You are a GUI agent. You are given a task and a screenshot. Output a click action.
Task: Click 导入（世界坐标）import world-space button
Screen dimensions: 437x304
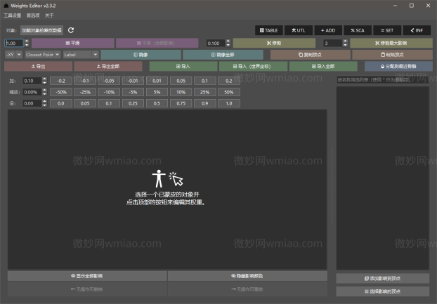tap(253, 66)
